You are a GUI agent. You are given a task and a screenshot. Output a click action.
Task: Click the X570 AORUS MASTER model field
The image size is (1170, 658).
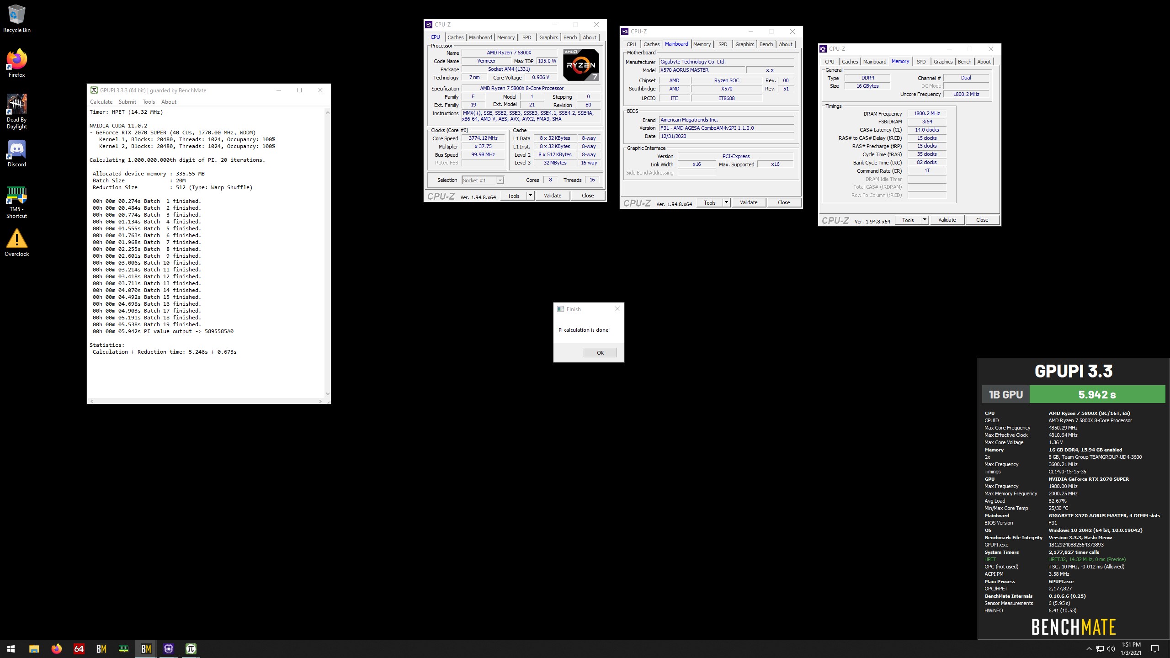(x=702, y=70)
